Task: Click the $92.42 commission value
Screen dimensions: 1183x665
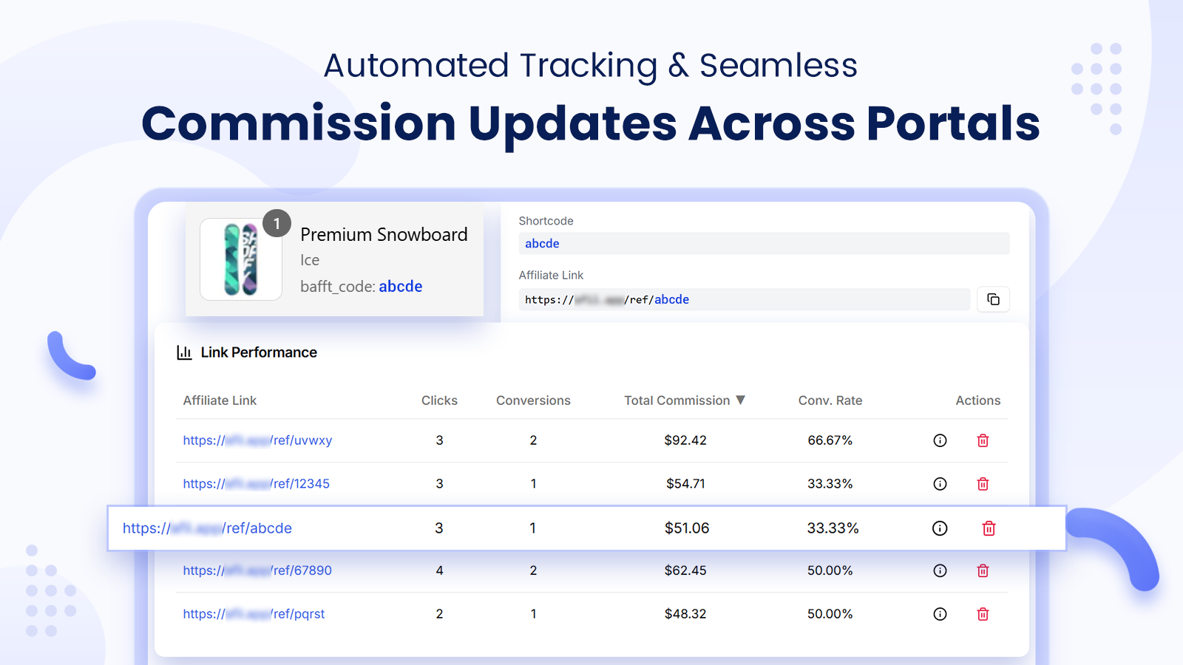Action: click(685, 440)
